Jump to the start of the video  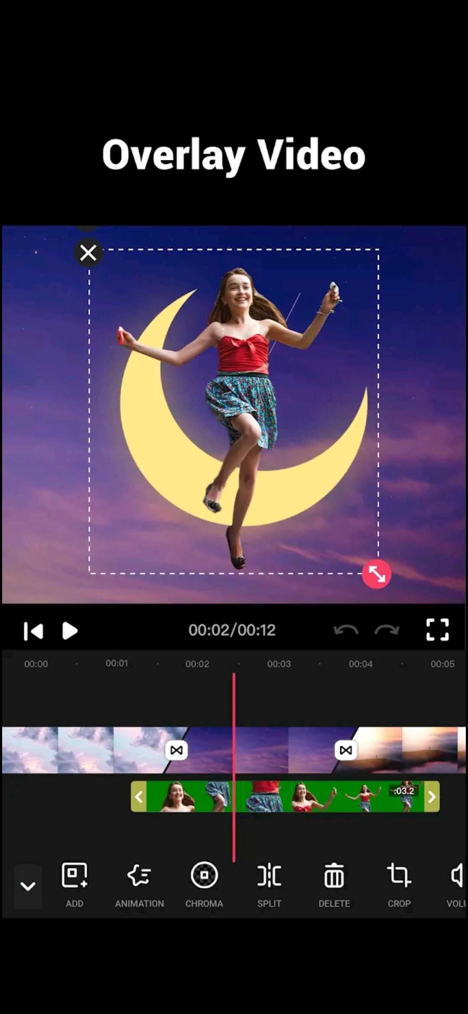click(33, 631)
